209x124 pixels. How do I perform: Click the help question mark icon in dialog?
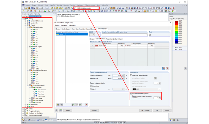point(57,110)
